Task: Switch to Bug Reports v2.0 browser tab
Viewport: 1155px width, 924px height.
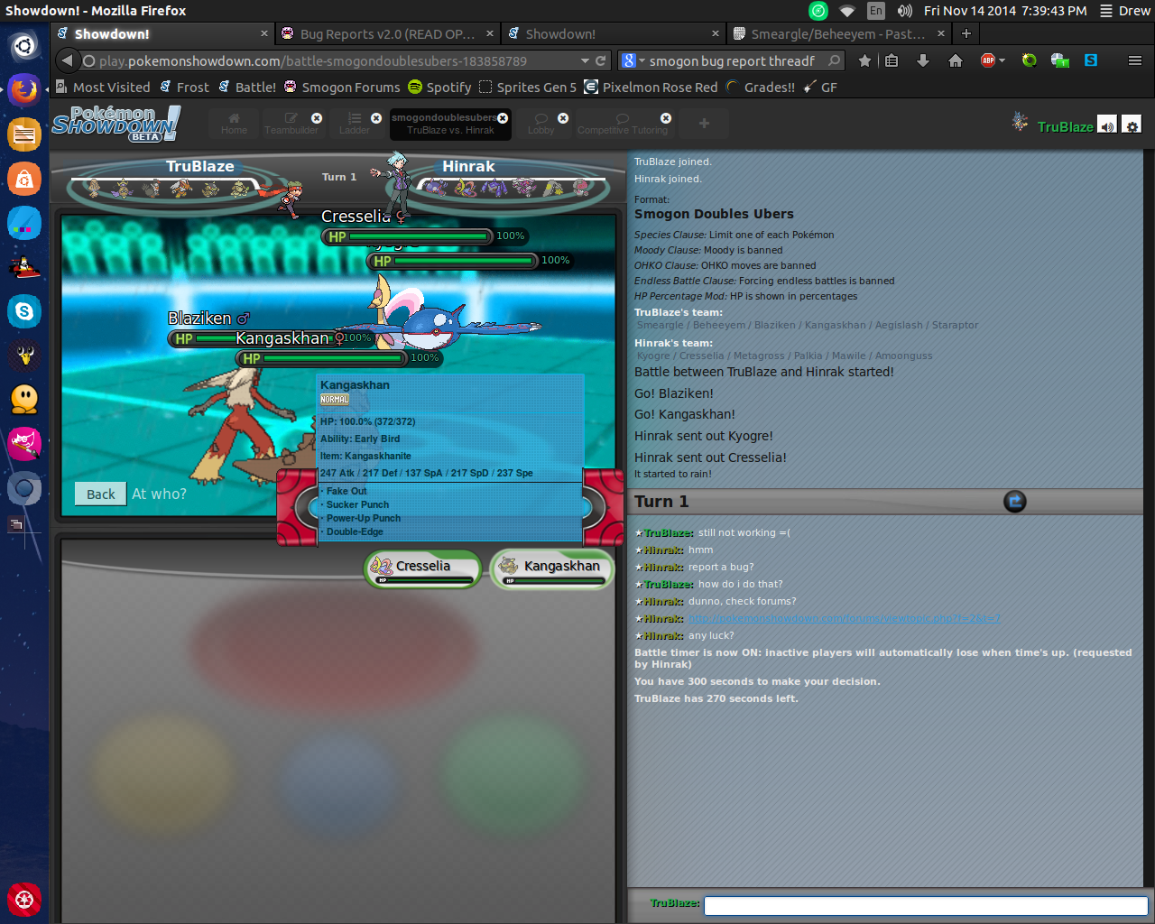Action: pos(388,33)
